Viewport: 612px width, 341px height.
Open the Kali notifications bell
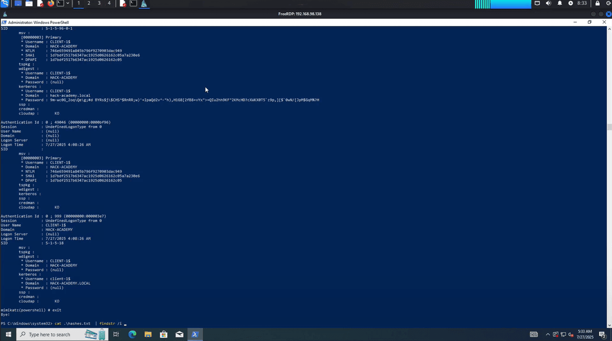[559, 4]
